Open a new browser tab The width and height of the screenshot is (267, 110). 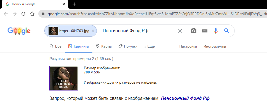point(74,4)
